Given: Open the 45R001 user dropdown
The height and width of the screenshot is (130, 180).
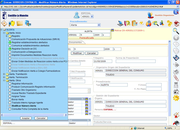Looking at the screenshot, I should (92, 17).
